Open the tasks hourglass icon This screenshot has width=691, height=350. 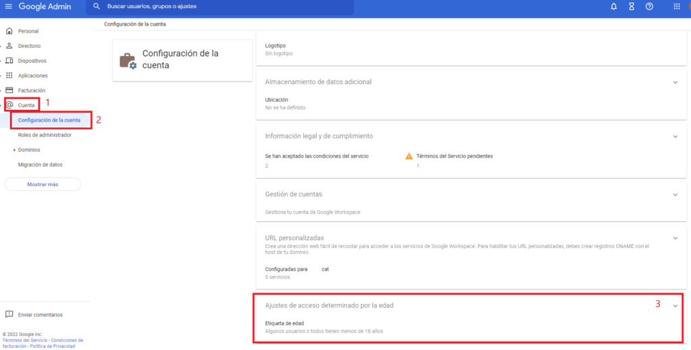click(x=632, y=7)
